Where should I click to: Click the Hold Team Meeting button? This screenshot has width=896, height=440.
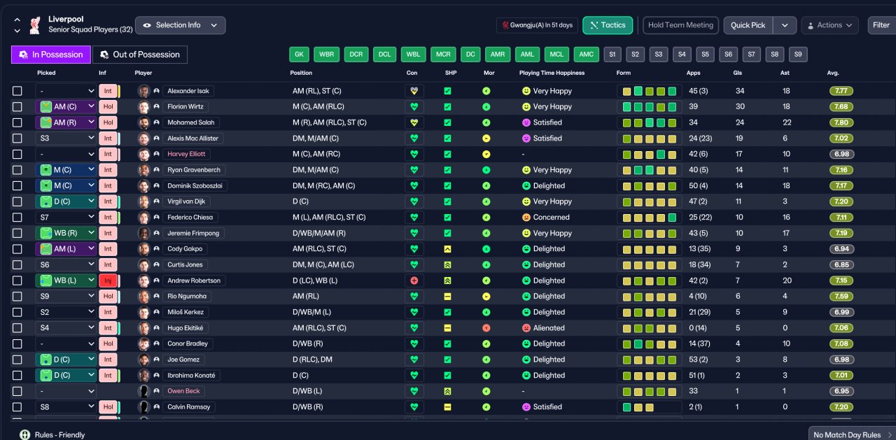point(680,25)
